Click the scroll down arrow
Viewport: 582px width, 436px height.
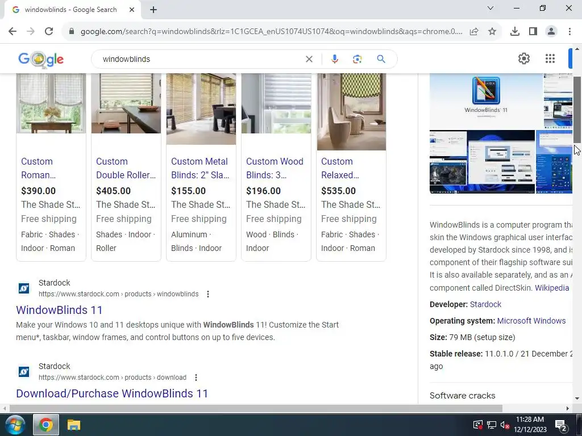point(577,399)
